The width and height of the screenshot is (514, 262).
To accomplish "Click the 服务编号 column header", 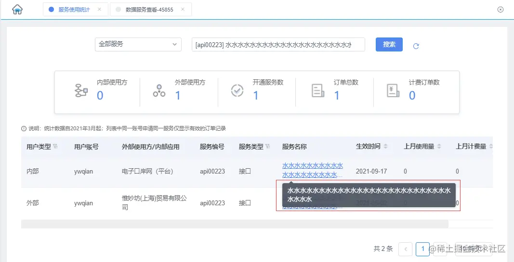I will click(x=212, y=147).
